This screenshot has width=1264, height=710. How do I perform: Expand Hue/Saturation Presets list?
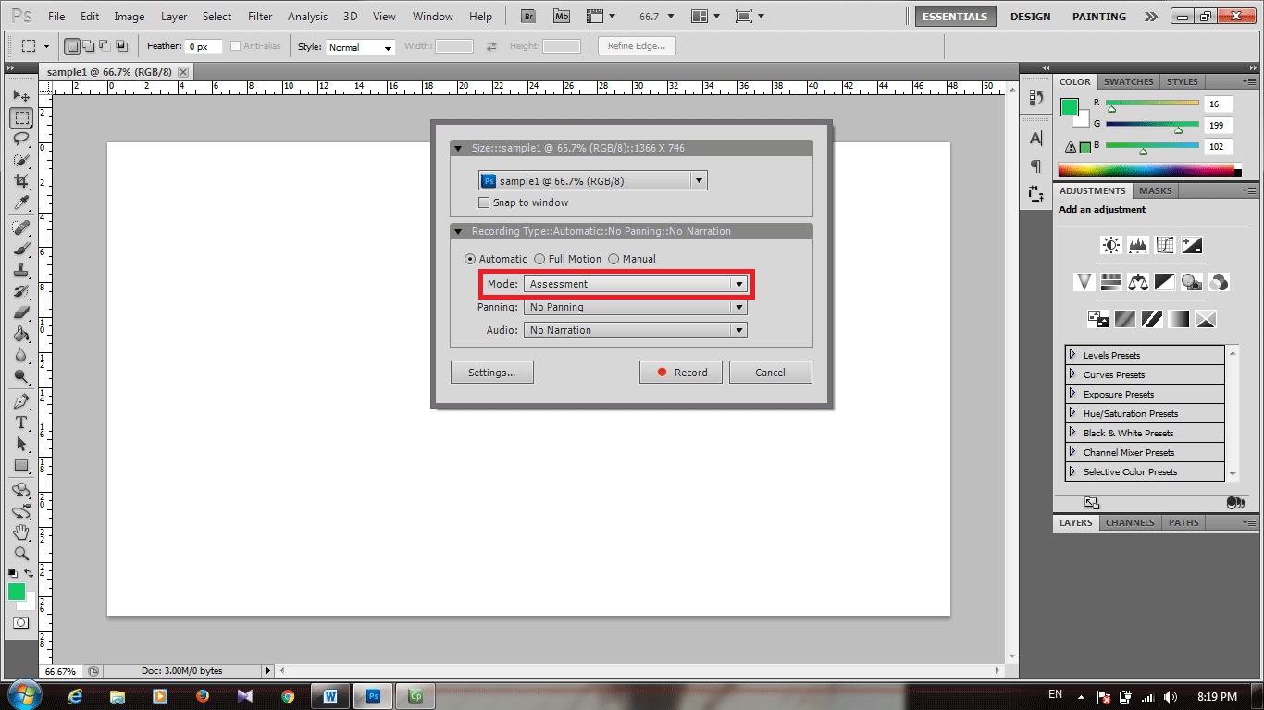pyautogui.click(x=1072, y=413)
